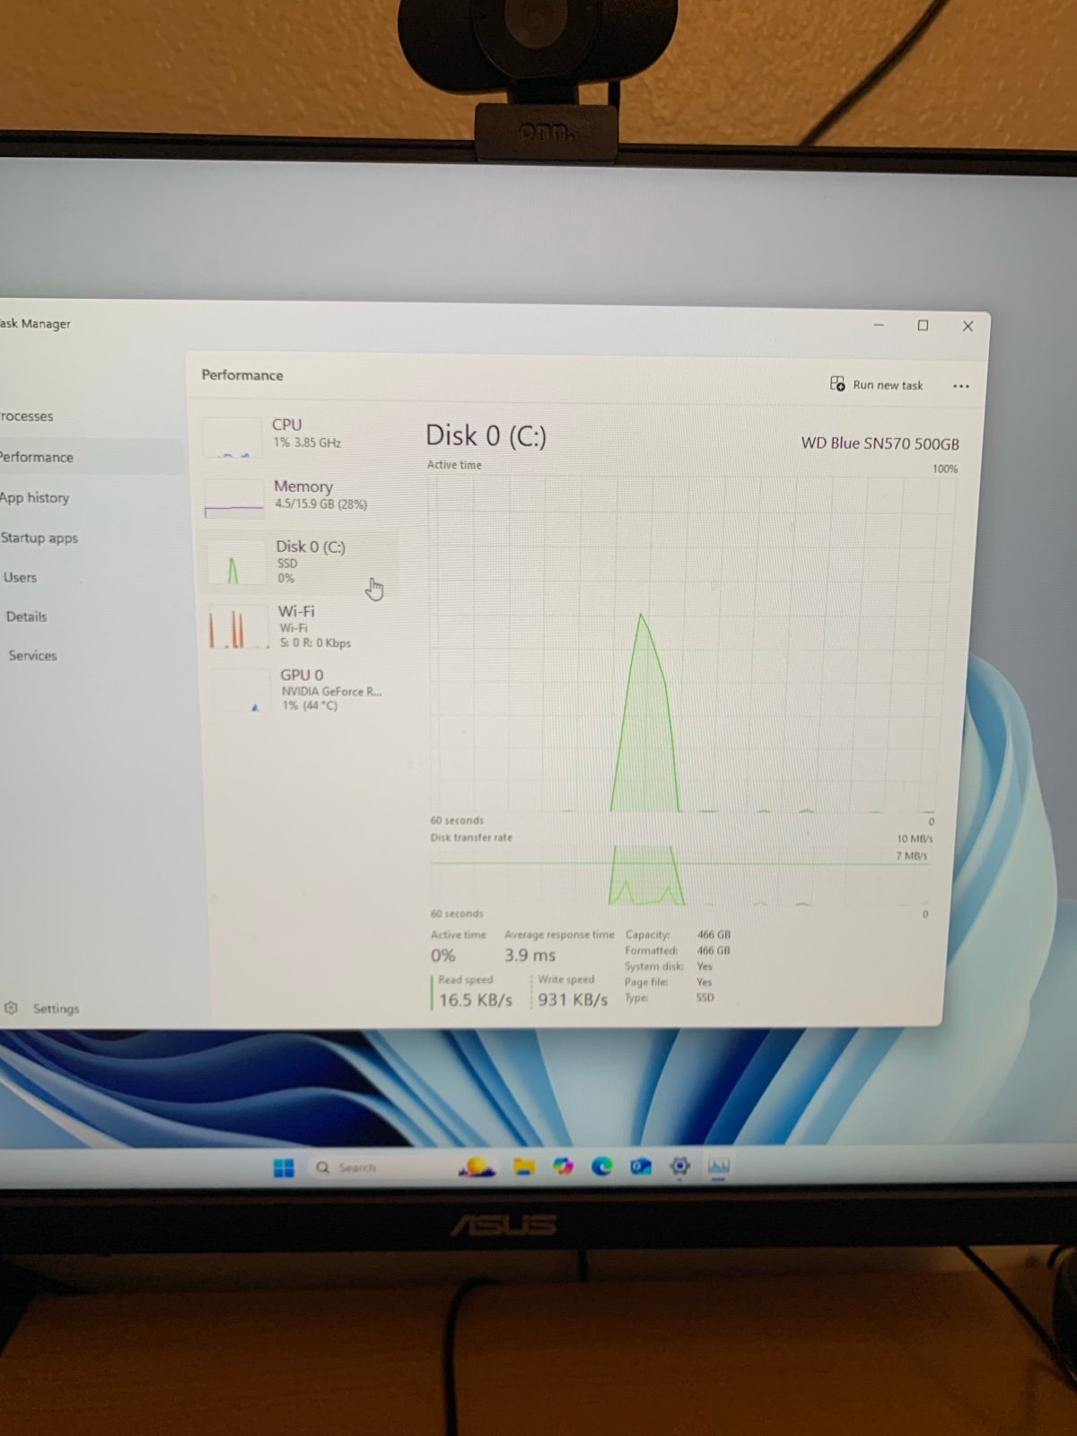Maximize the Task Manager window
This screenshot has height=1436, width=1077.
click(923, 326)
